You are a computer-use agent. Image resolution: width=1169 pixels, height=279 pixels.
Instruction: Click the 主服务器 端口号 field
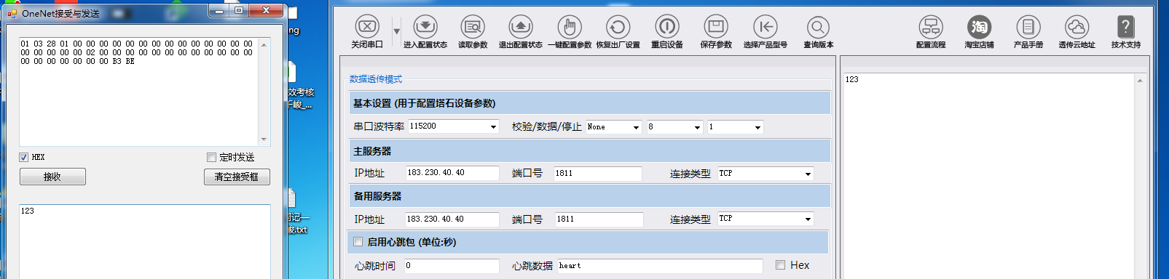597,174
